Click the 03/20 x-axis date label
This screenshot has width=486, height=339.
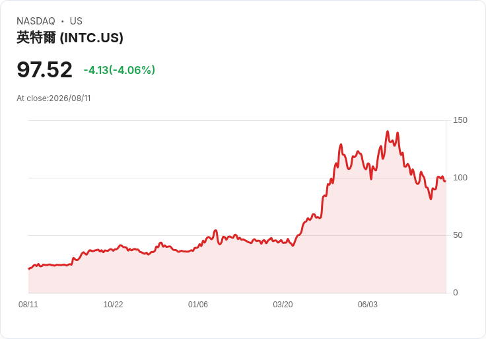pos(283,305)
